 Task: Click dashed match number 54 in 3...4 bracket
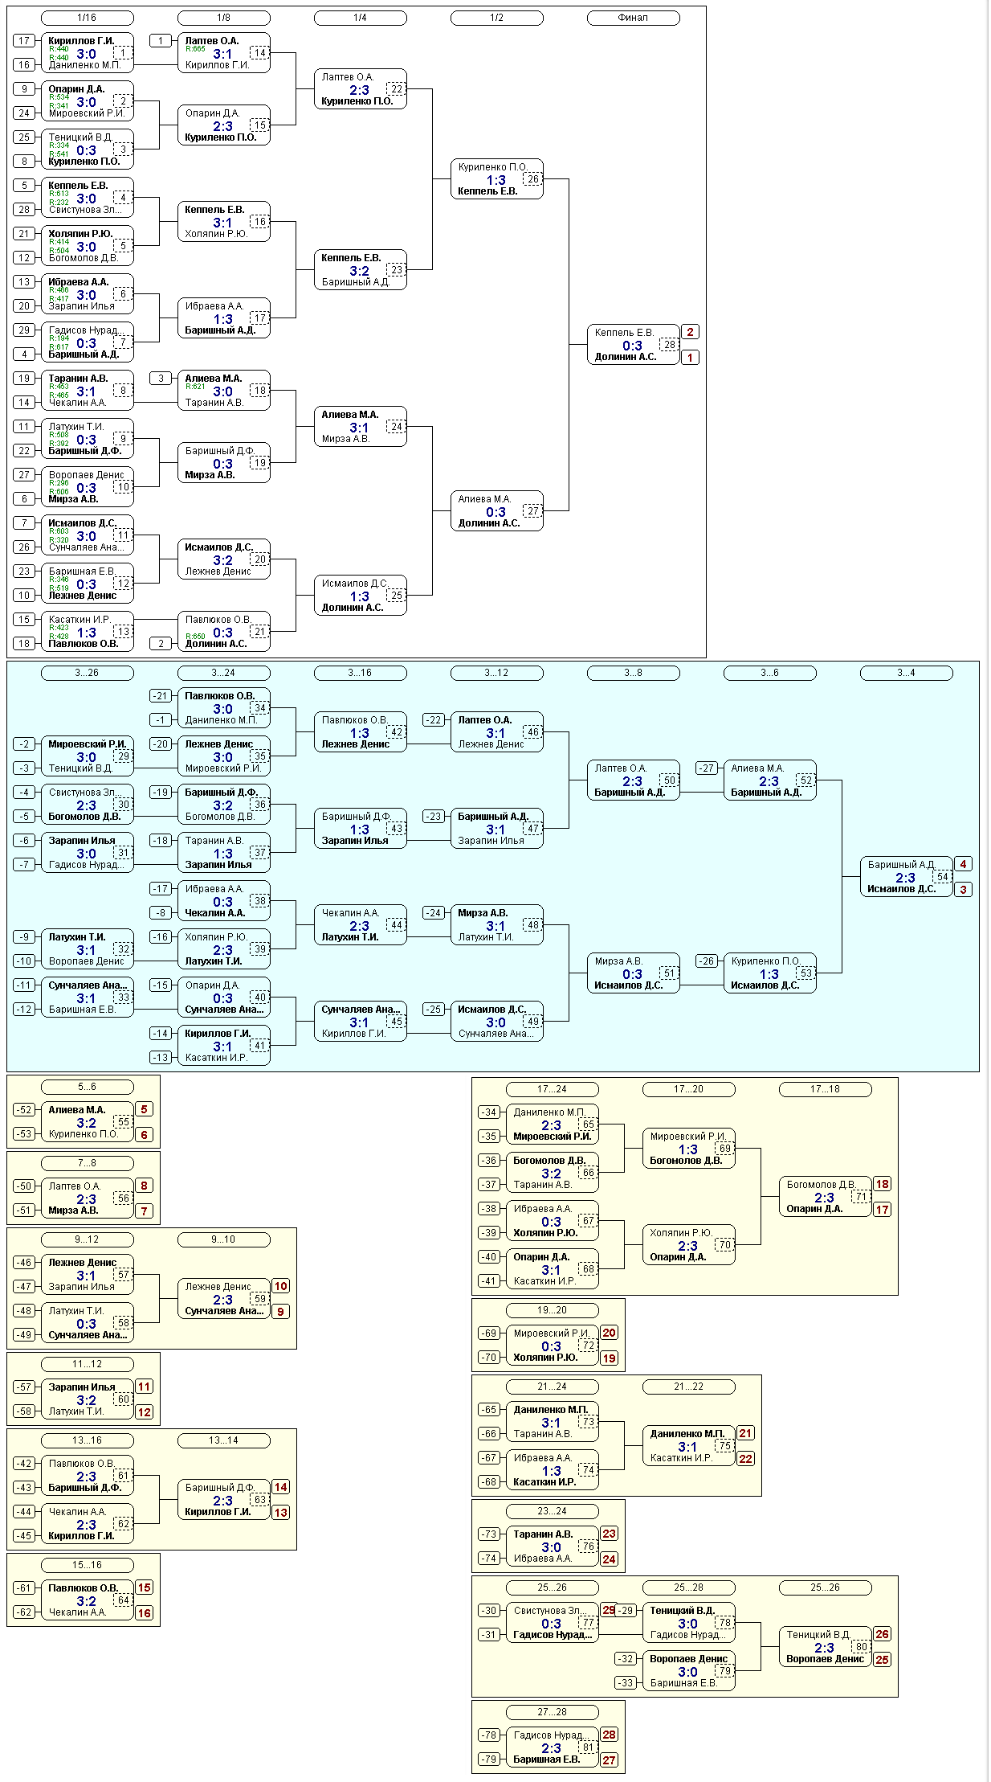(x=942, y=876)
